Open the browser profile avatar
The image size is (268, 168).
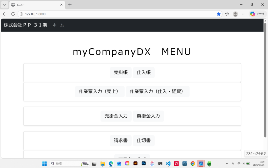(x=235, y=14)
